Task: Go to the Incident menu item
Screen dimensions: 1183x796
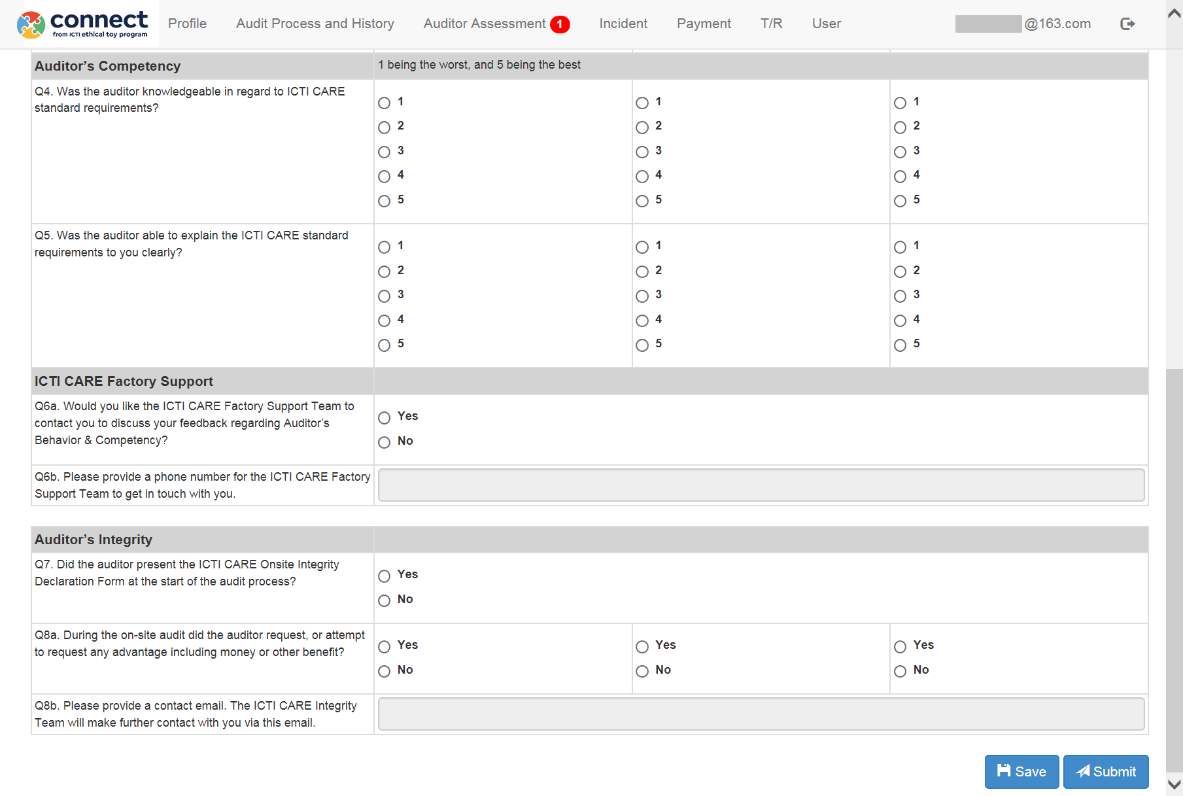Action: tap(623, 24)
